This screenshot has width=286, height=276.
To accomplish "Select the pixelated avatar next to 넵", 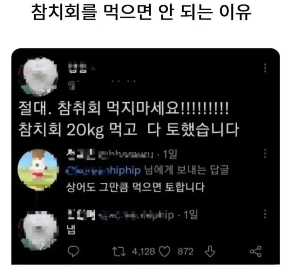I will [38, 230].
